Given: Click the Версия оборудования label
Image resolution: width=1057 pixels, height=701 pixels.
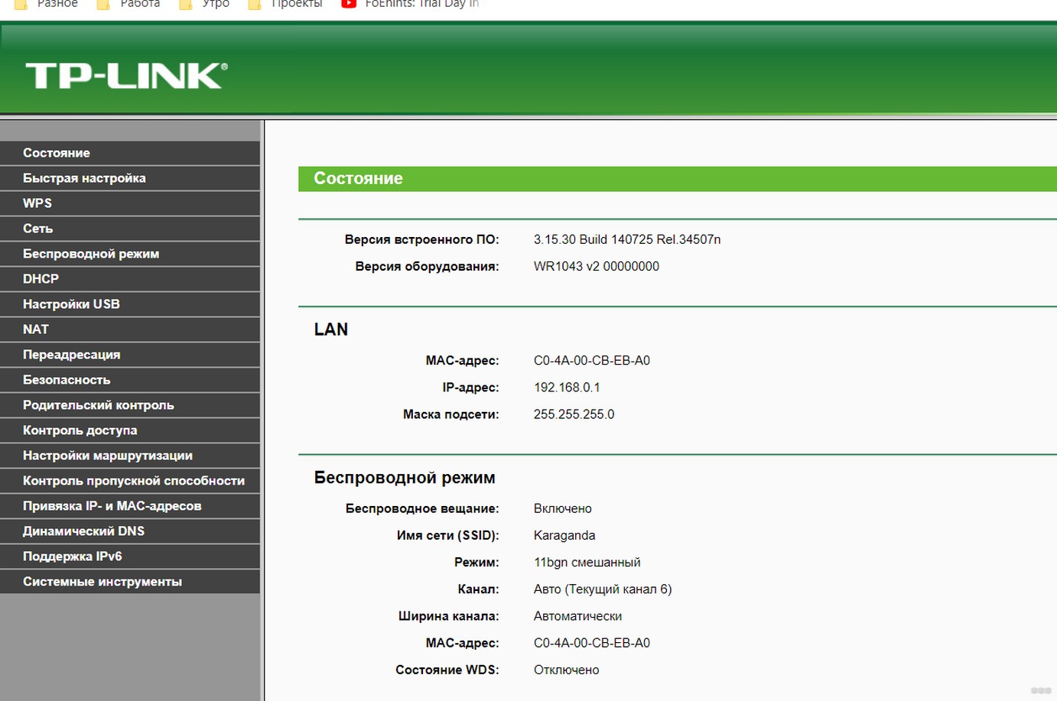Looking at the screenshot, I should pos(427,266).
